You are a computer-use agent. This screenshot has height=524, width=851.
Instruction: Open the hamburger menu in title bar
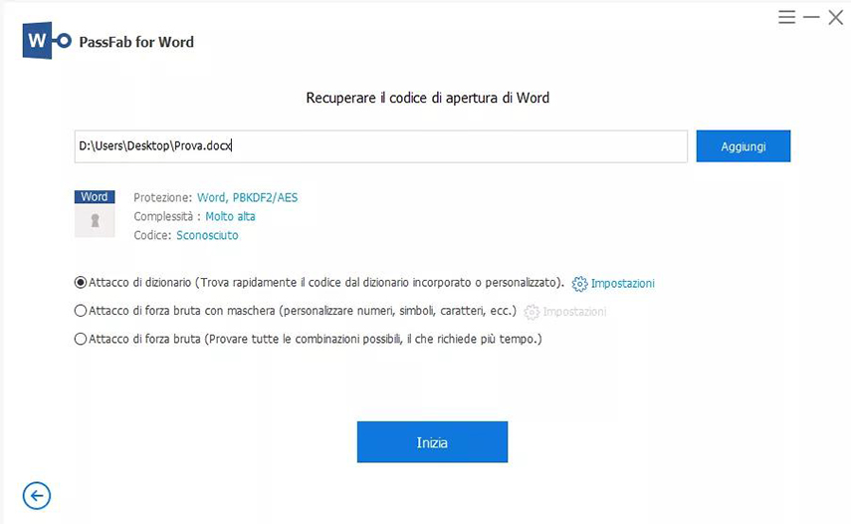click(786, 18)
